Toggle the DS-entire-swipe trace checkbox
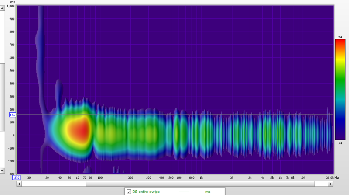 point(129,192)
